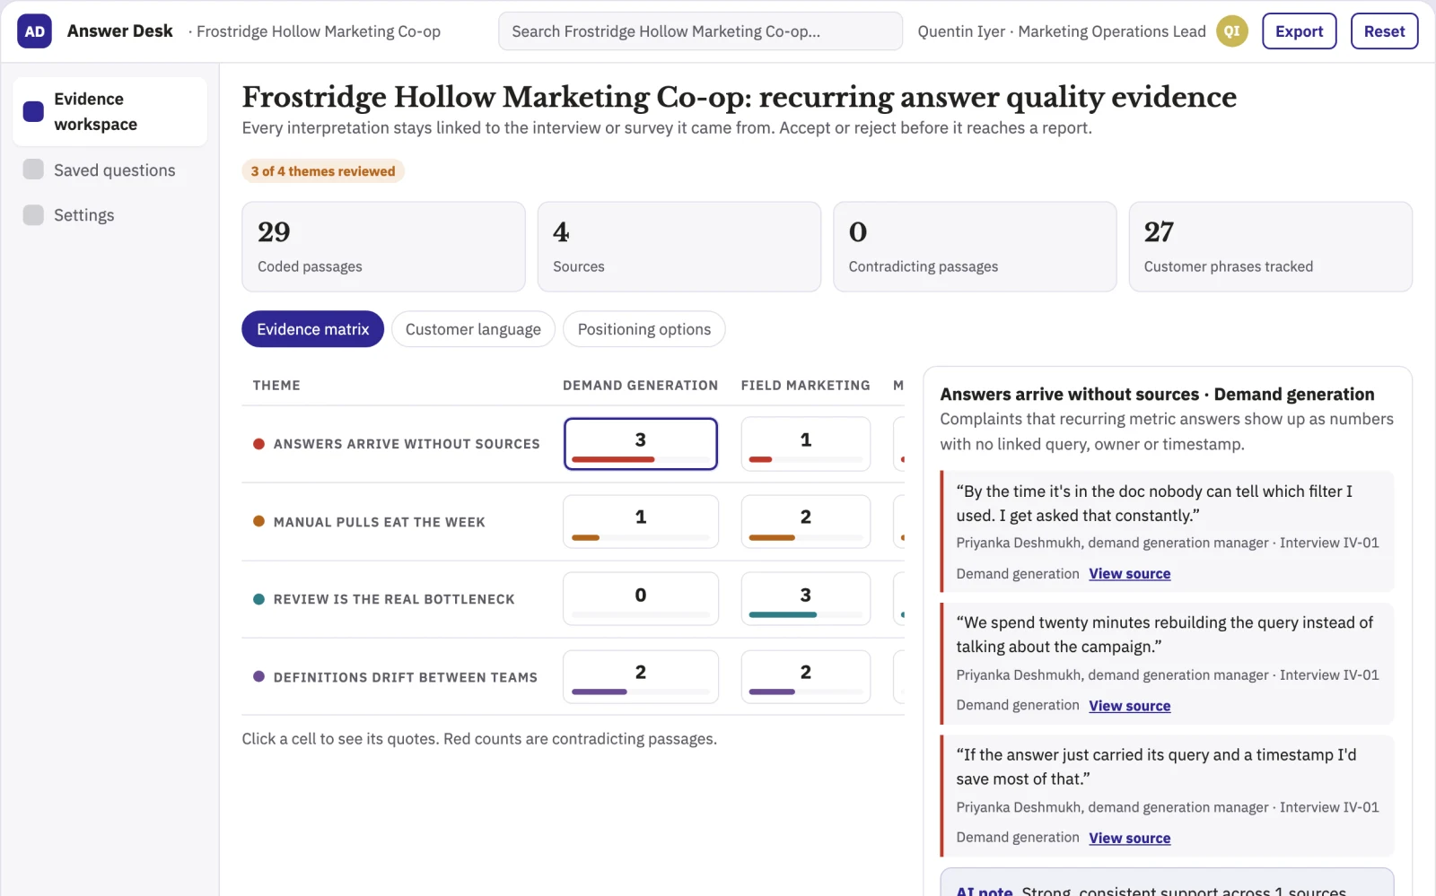Click the 'Review is the real bottleneck' theme label
Viewport: 1436px width, 896px height.
click(x=394, y=599)
